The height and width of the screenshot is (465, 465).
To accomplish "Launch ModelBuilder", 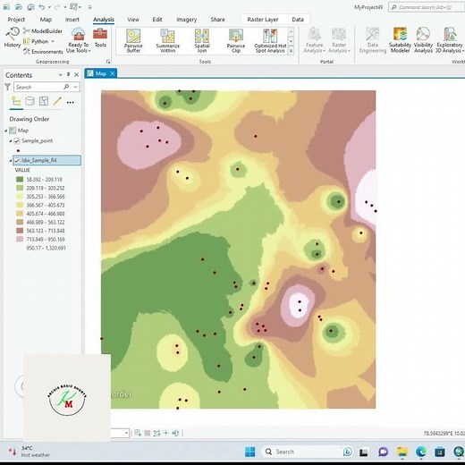I will [x=43, y=31].
